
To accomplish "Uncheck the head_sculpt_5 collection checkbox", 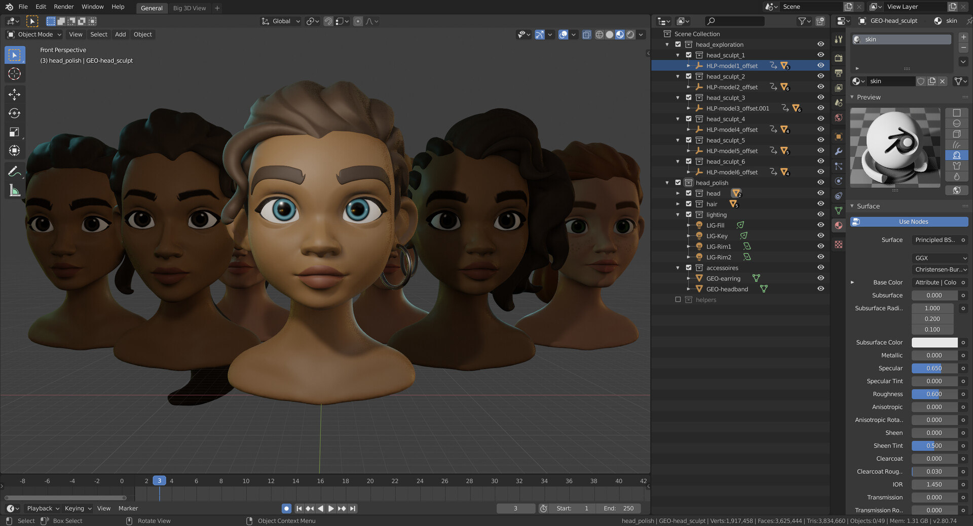I will 689,140.
